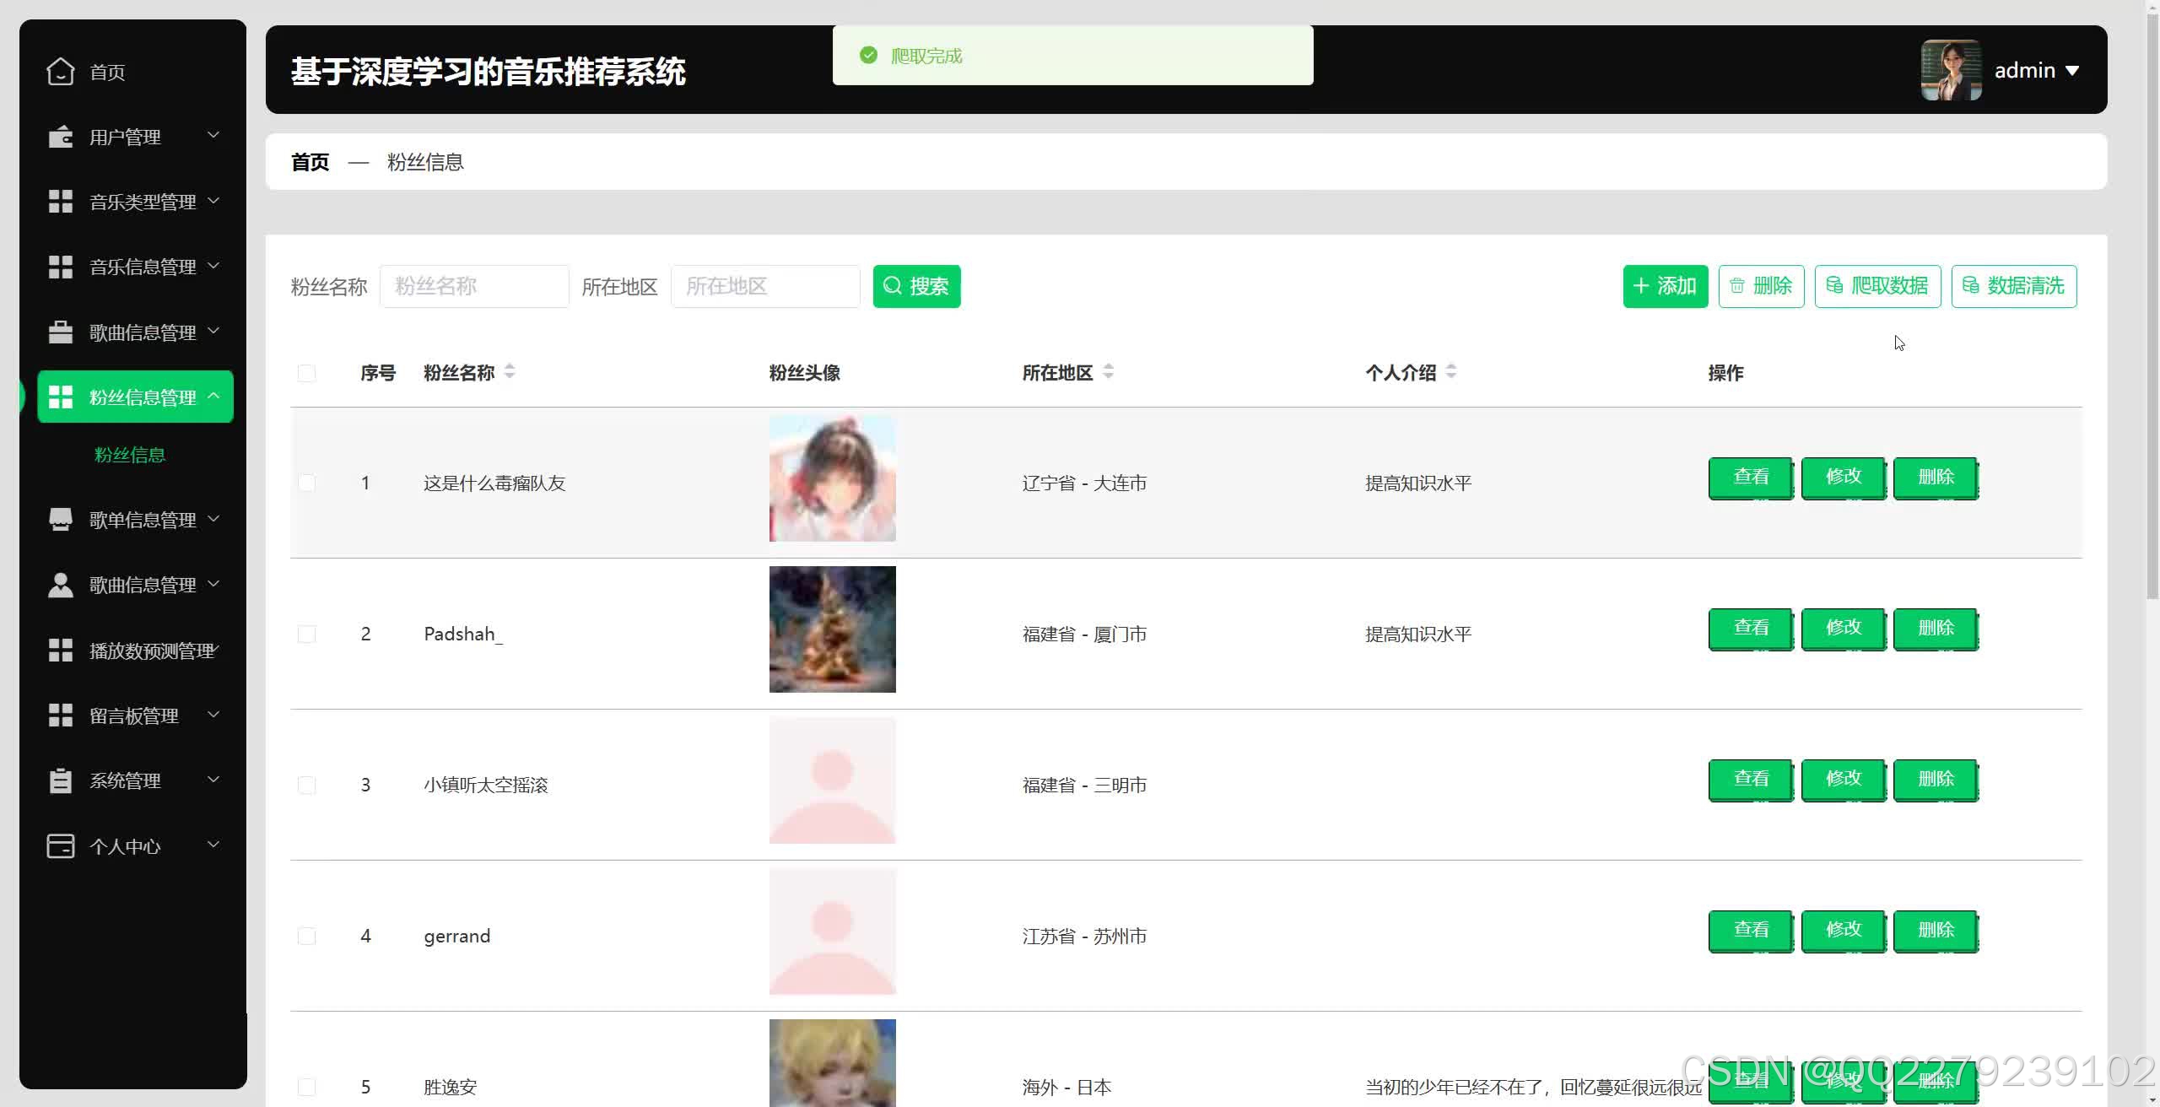2160x1107 pixels.
Task: Click the card icon beside 个人中心
Action: [x=60, y=845]
